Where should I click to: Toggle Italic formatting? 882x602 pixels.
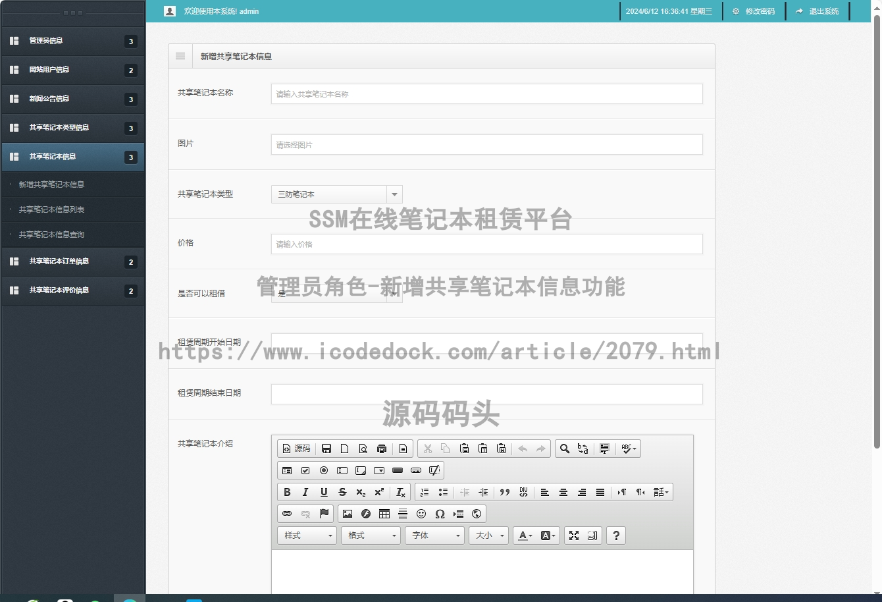pos(305,492)
